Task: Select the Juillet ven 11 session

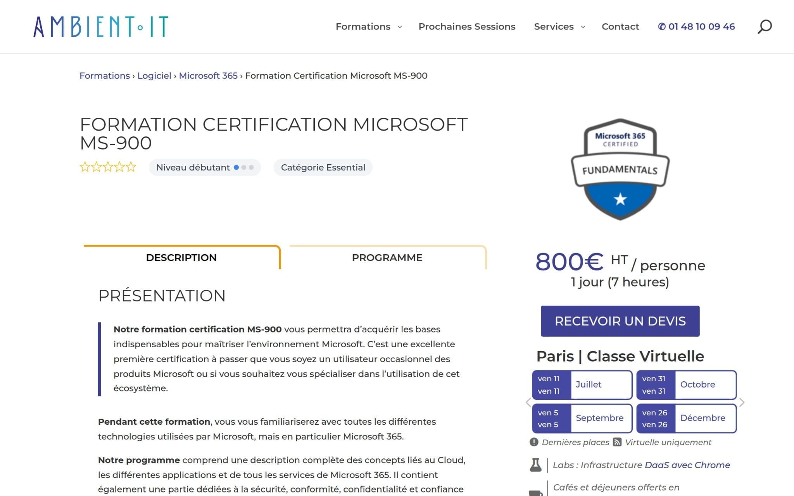Action: tap(582, 385)
